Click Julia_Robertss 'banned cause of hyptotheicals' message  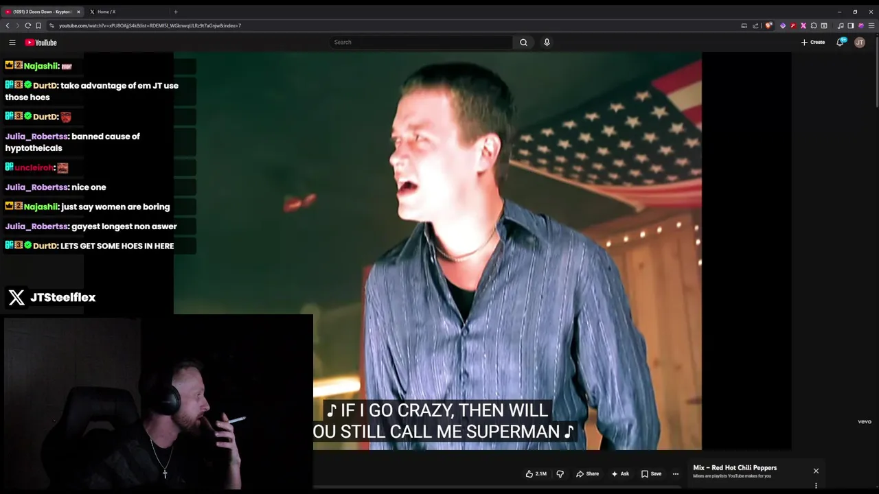click(73, 142)
